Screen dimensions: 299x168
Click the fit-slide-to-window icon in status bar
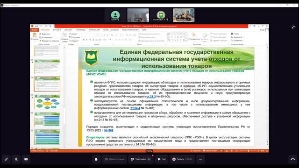point(267,151)
